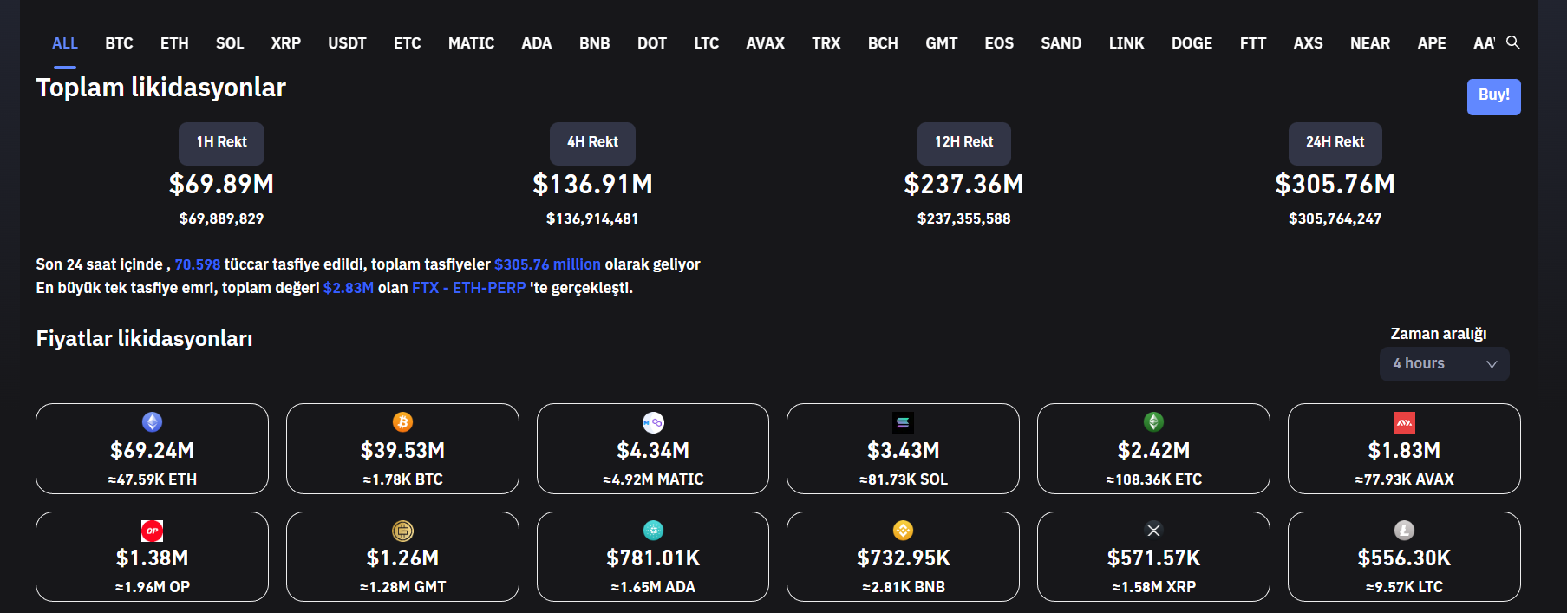The width and height of the screenshot is (1567, 613).
Task: Click the Solana coin icon
Action: point(903,422)
